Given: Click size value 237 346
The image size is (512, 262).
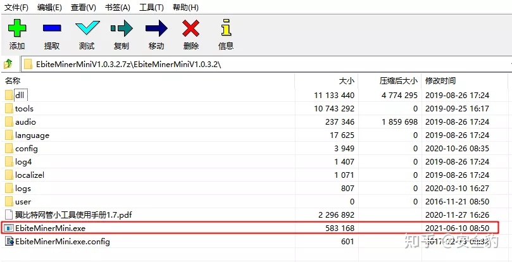Looking at the screenshot, I should [340, 122].
